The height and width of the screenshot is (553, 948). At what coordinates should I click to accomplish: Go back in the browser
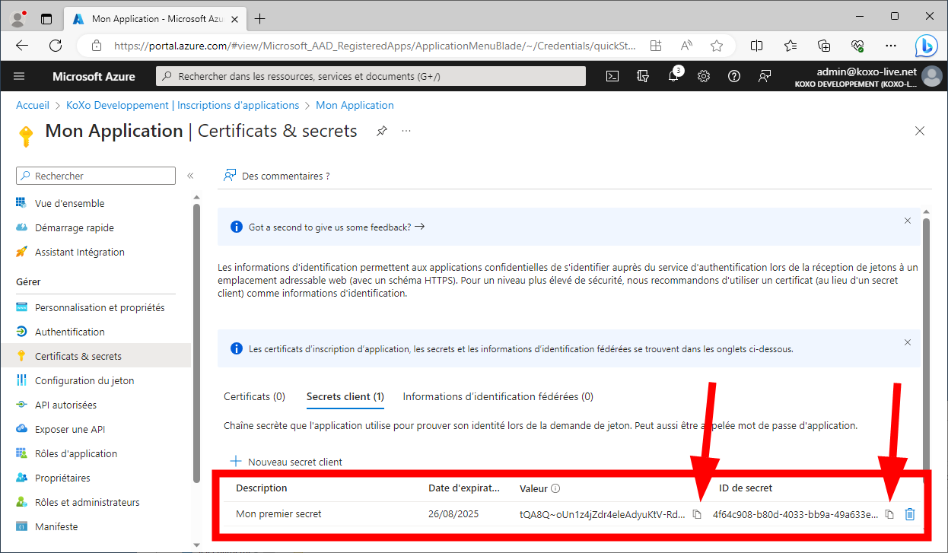pos(21,46)
